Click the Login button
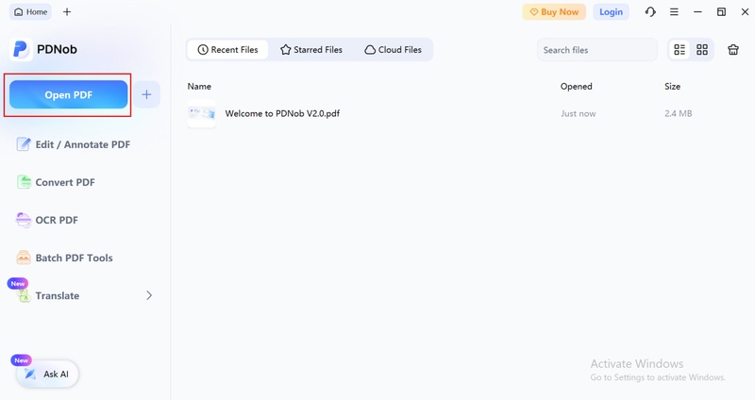755x400 pixels. pos(611,12)
